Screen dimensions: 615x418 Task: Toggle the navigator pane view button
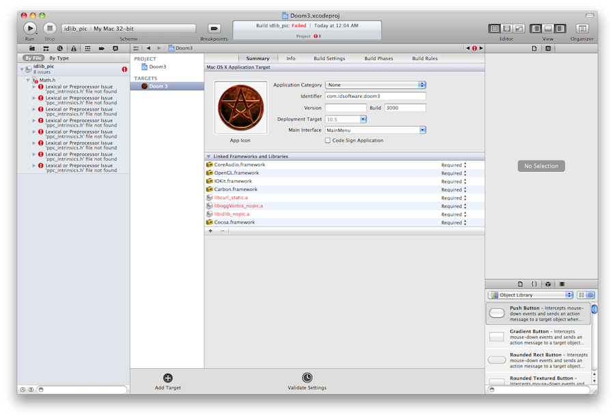tap(536, 28)
